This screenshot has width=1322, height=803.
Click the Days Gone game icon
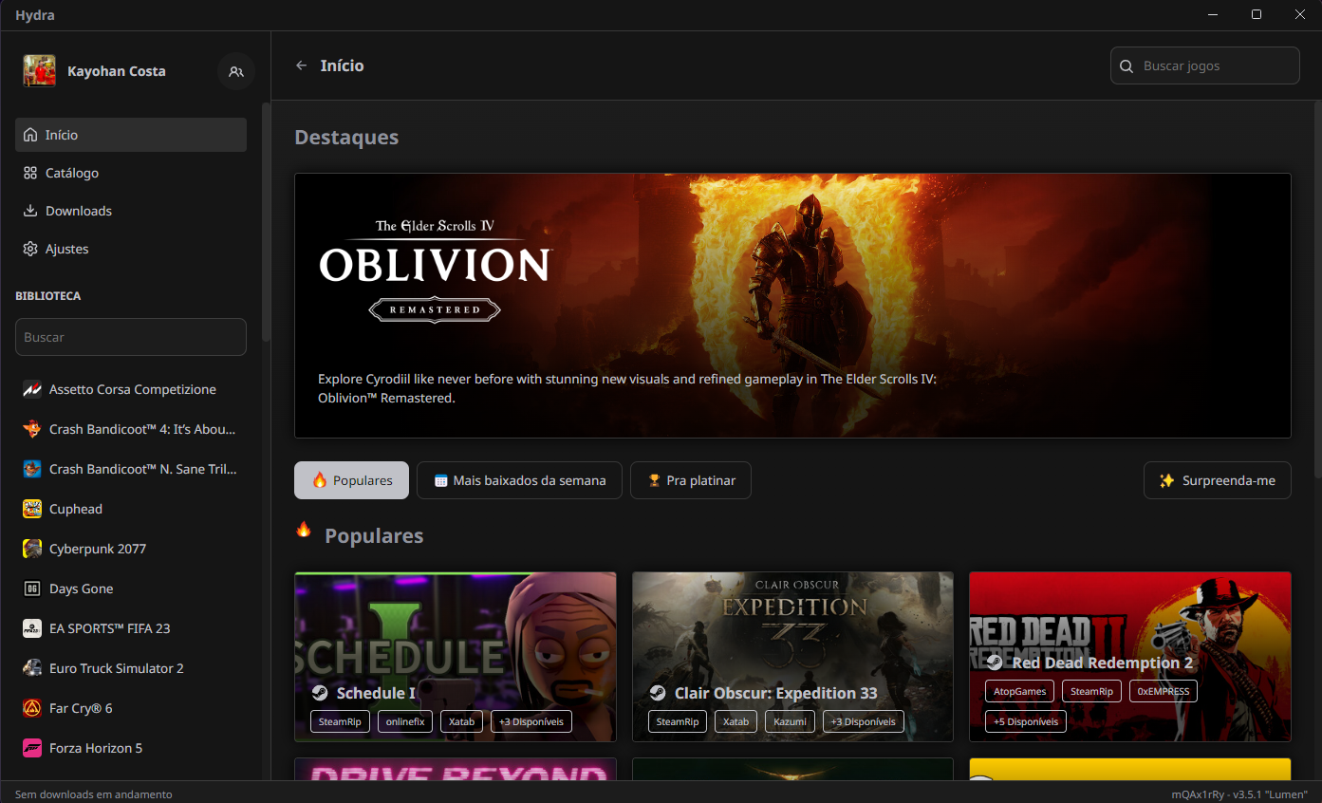point(32,588)
